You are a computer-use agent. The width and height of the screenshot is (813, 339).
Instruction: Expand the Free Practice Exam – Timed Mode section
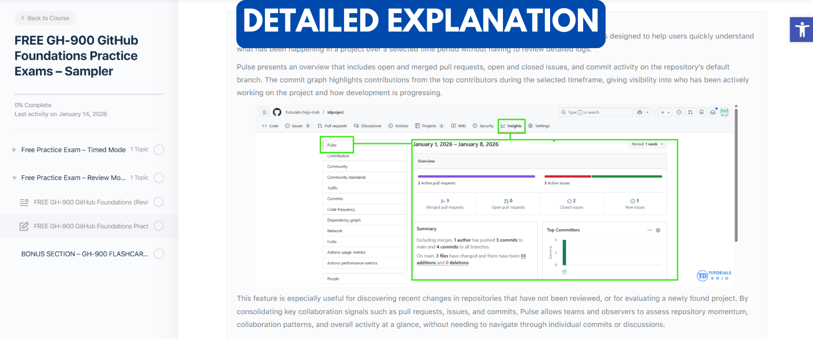15,150
